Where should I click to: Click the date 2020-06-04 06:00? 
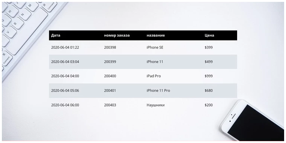65,105
